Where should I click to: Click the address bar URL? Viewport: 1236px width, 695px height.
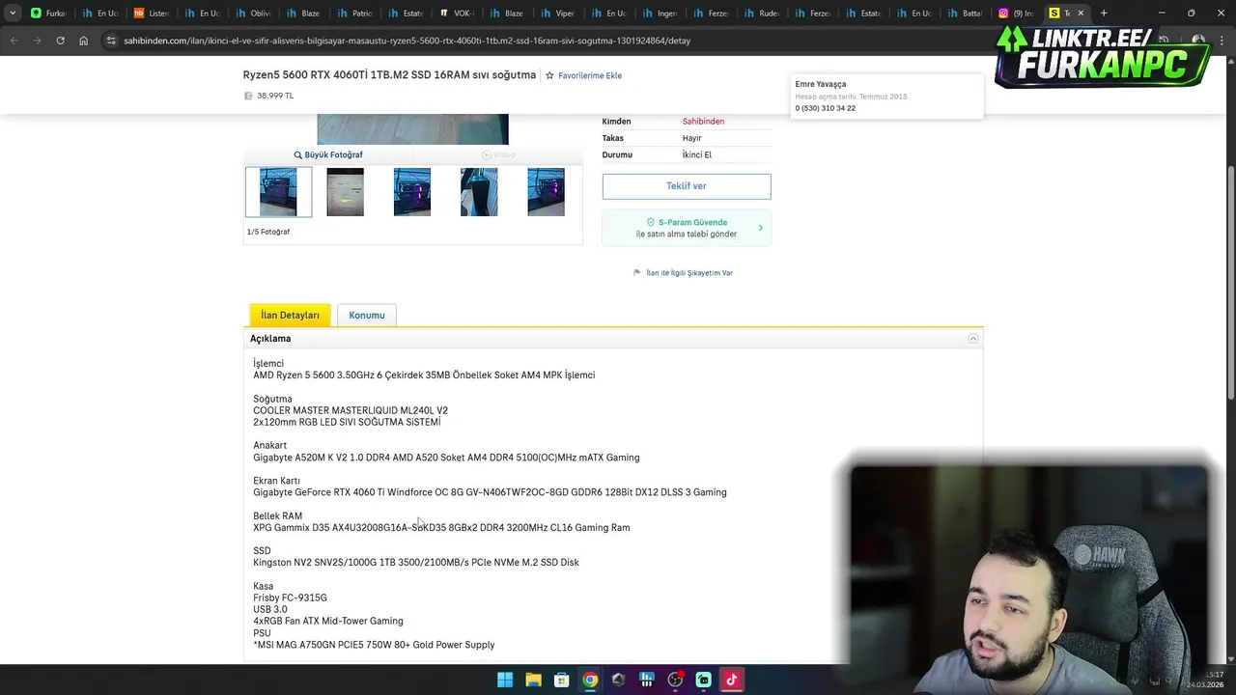407,41
